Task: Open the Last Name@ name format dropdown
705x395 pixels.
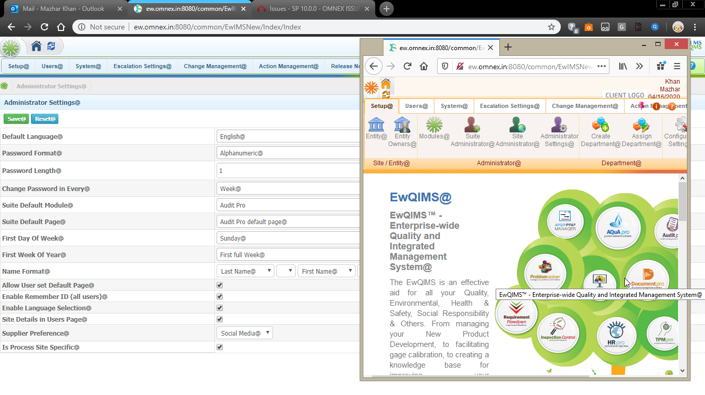Action: [x=245, y=271]
